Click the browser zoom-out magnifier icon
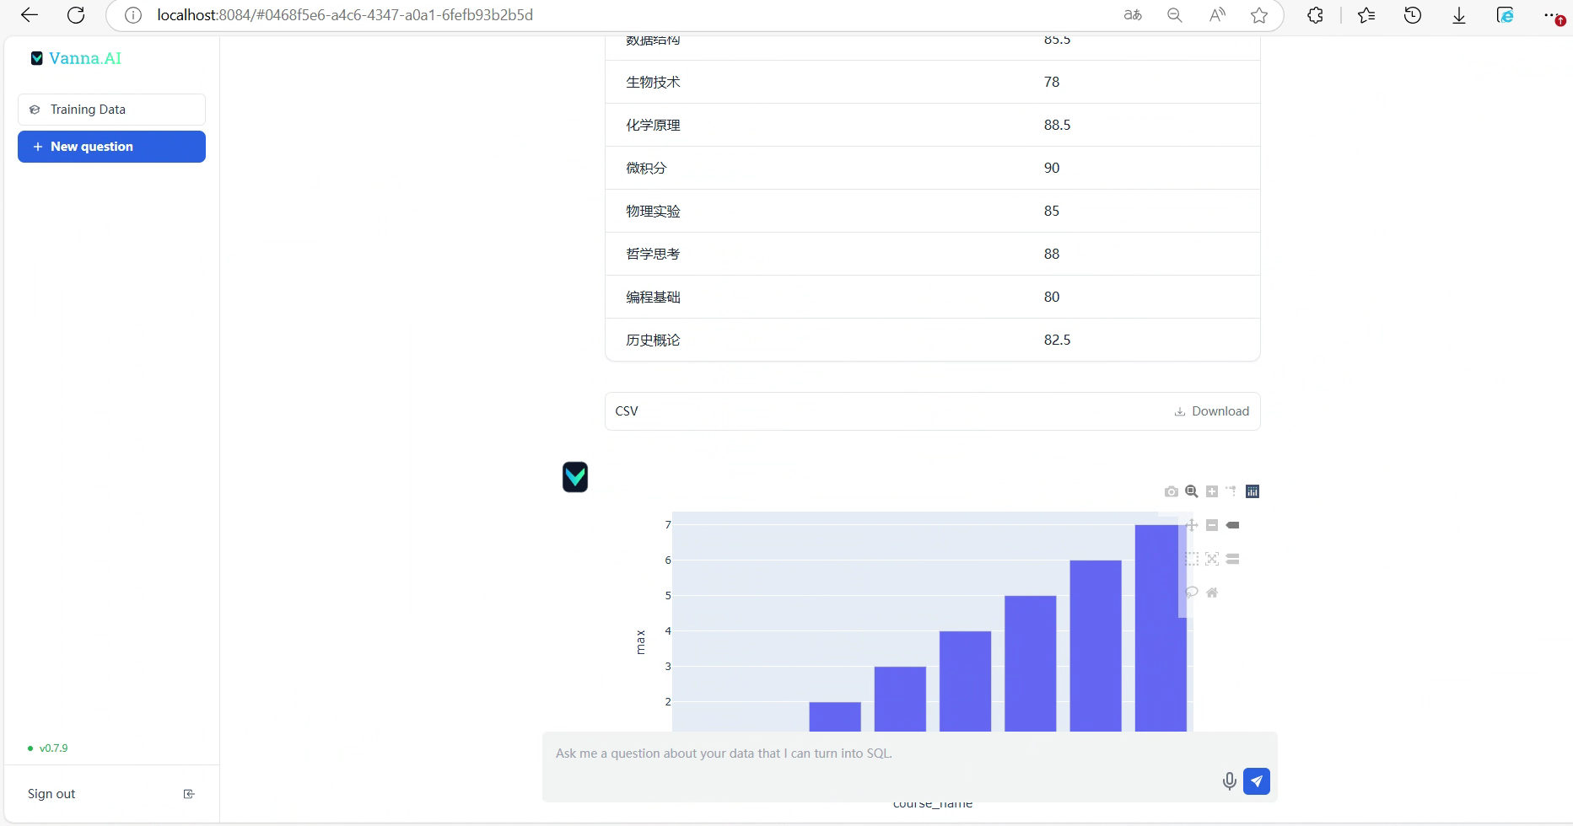The image size is (1573, 826). click(x=1174, y=15)
